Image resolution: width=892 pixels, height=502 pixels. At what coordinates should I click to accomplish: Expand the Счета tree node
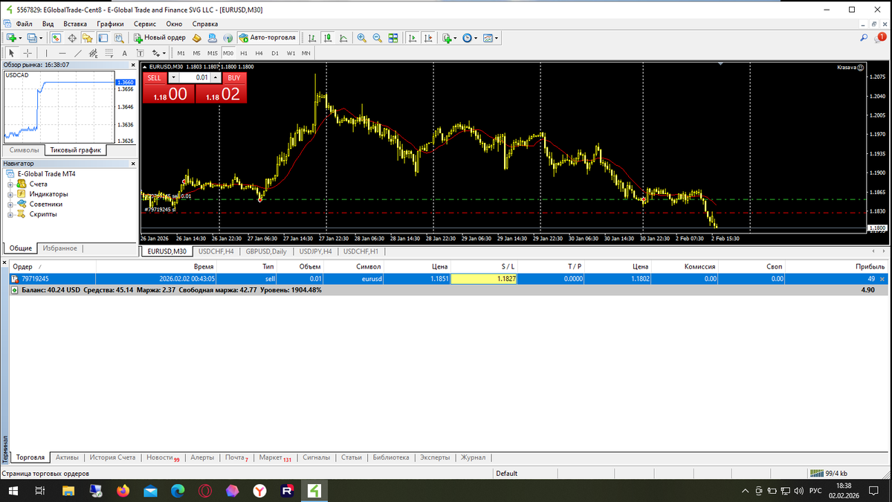[x=11, y=184]
